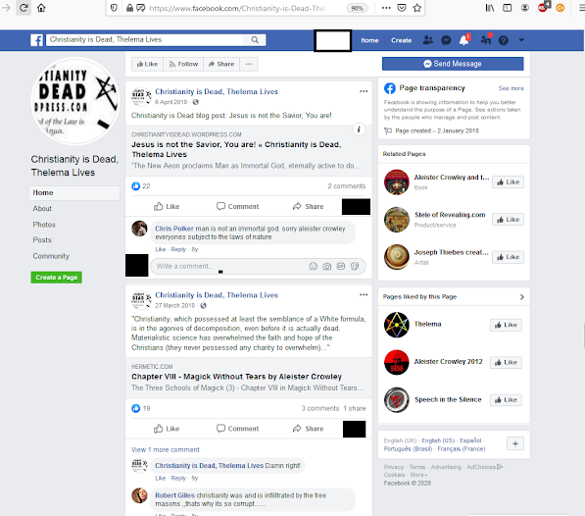This screenshot has width=585, height=516.
Task: Toggle the browser sidebar view
Action: click(507, 8)
